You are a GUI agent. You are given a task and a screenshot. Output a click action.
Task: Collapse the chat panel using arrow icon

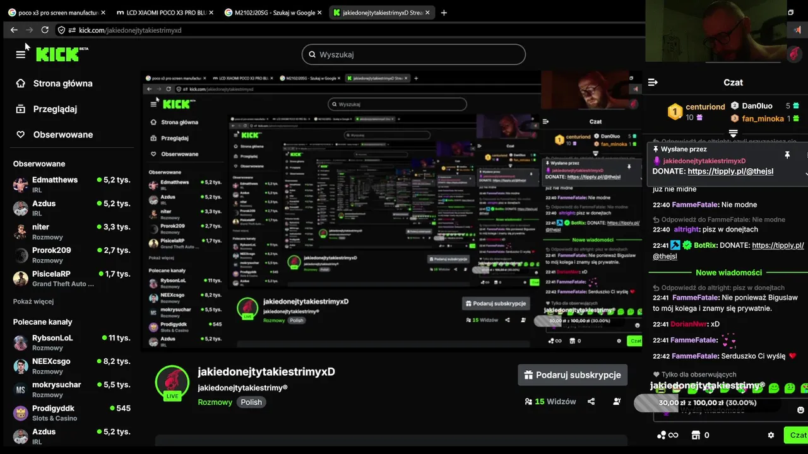653,83
